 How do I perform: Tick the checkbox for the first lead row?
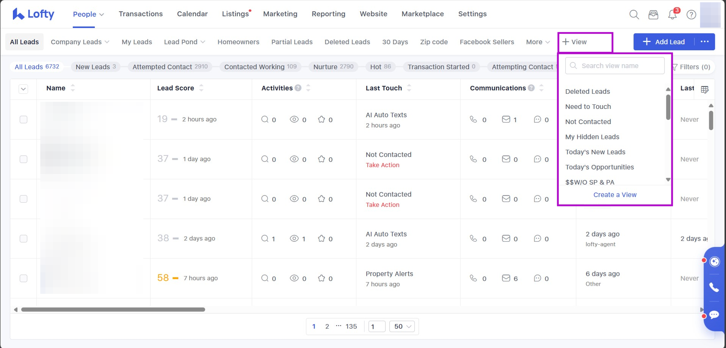pyautogui.click(x=24, y=120)
